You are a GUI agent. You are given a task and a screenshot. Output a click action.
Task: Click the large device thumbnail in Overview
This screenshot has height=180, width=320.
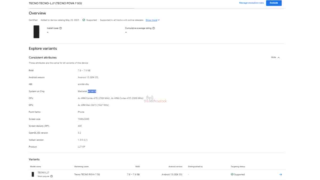[x=36, y=32]
